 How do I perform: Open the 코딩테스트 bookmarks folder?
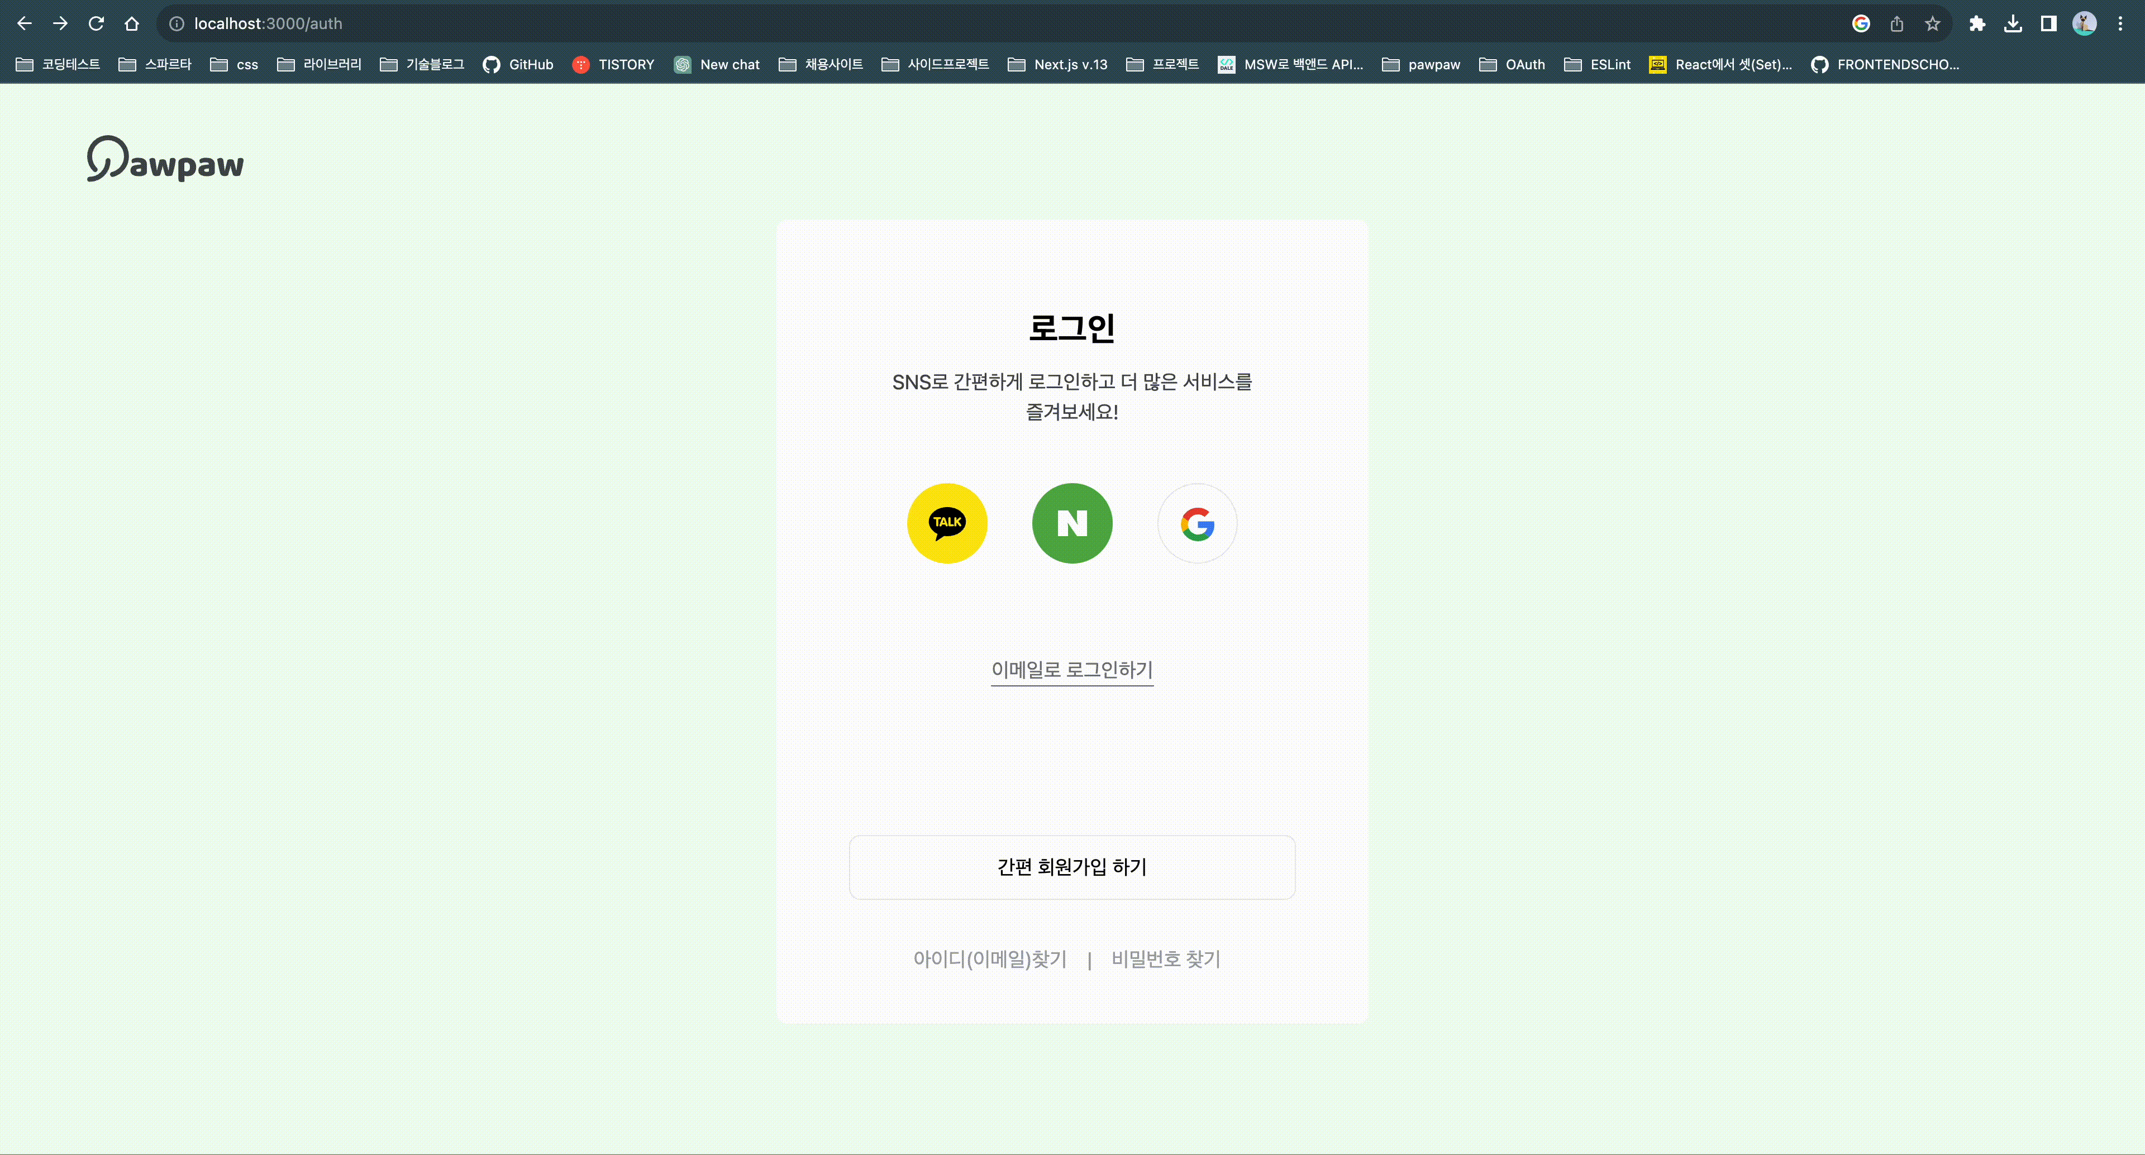[58, 64]
